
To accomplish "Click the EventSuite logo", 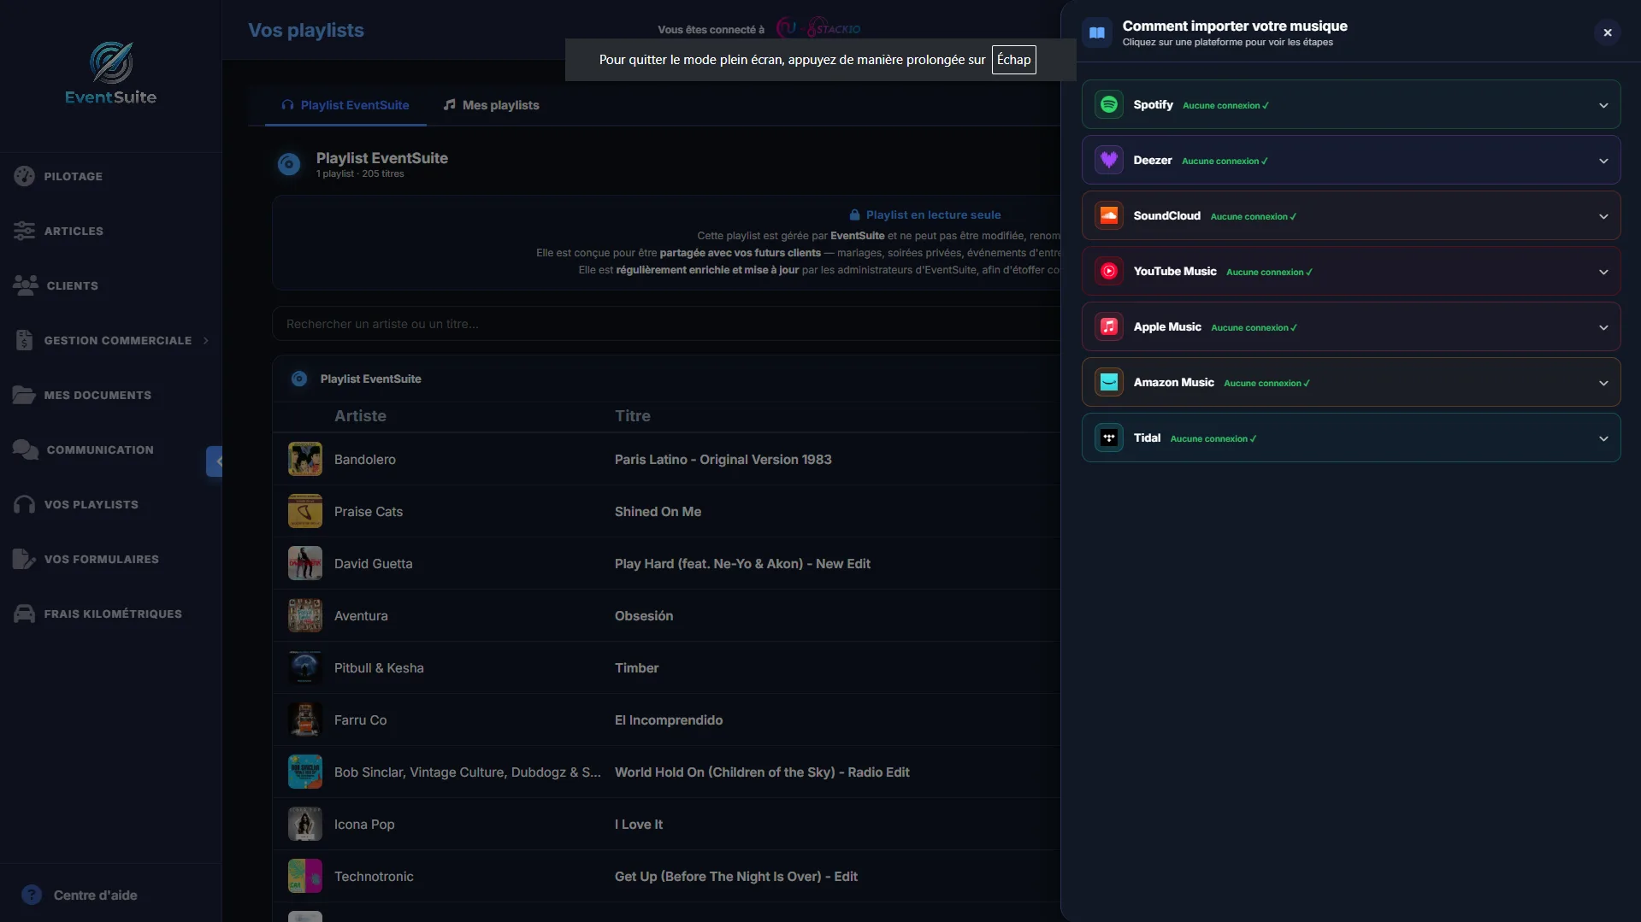I will (111, 74).
